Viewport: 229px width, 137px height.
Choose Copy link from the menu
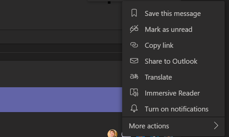(173, 45)
